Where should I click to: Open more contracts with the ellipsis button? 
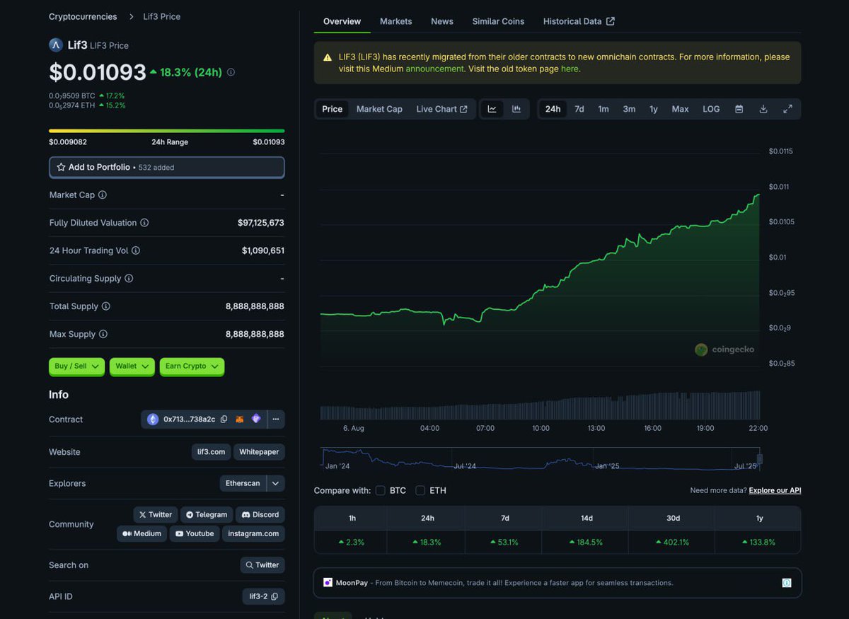click(276, 419)
